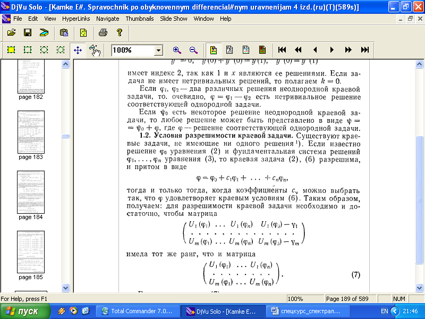Restore the inner document window
The width and height of the screenshot is (425, 319).
410,19
